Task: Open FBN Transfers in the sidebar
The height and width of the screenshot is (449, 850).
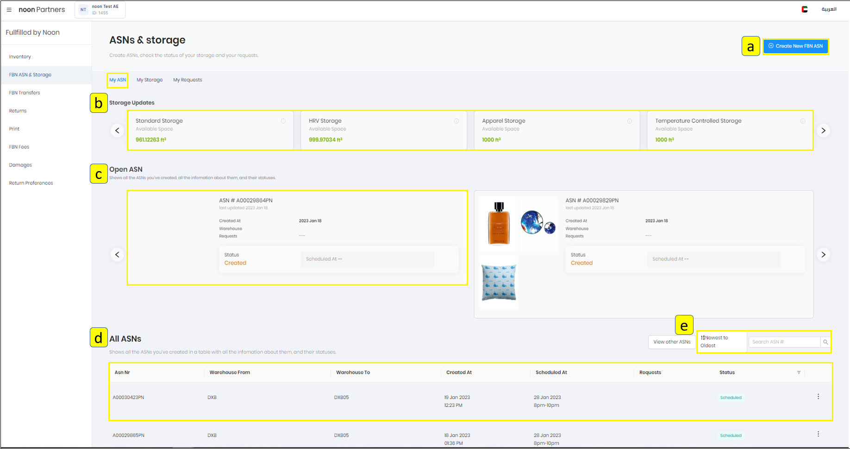Action: (x=25, y=93)
